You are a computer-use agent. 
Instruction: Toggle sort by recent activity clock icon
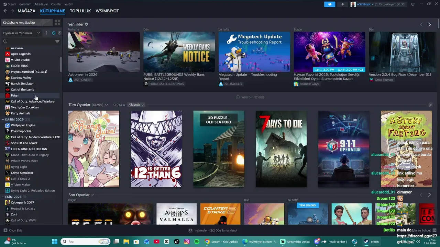54,33
